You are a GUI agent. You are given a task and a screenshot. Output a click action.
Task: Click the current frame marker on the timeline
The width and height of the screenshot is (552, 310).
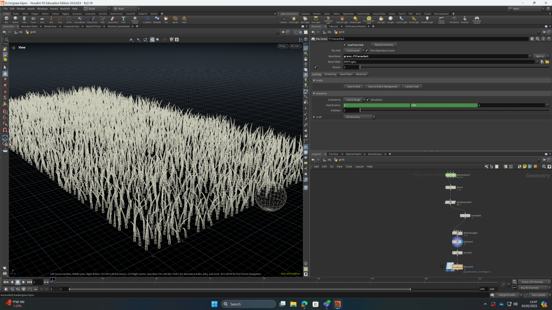[52, 279]
